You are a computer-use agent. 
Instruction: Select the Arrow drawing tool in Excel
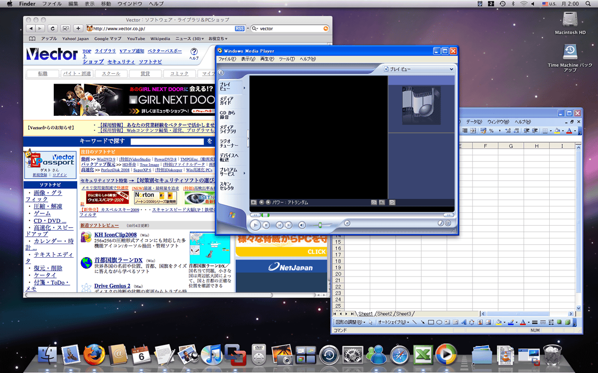(x=423, y=322)
